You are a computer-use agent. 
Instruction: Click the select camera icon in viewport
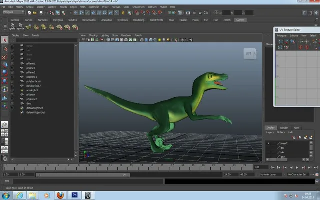click(x=83, y=40)
